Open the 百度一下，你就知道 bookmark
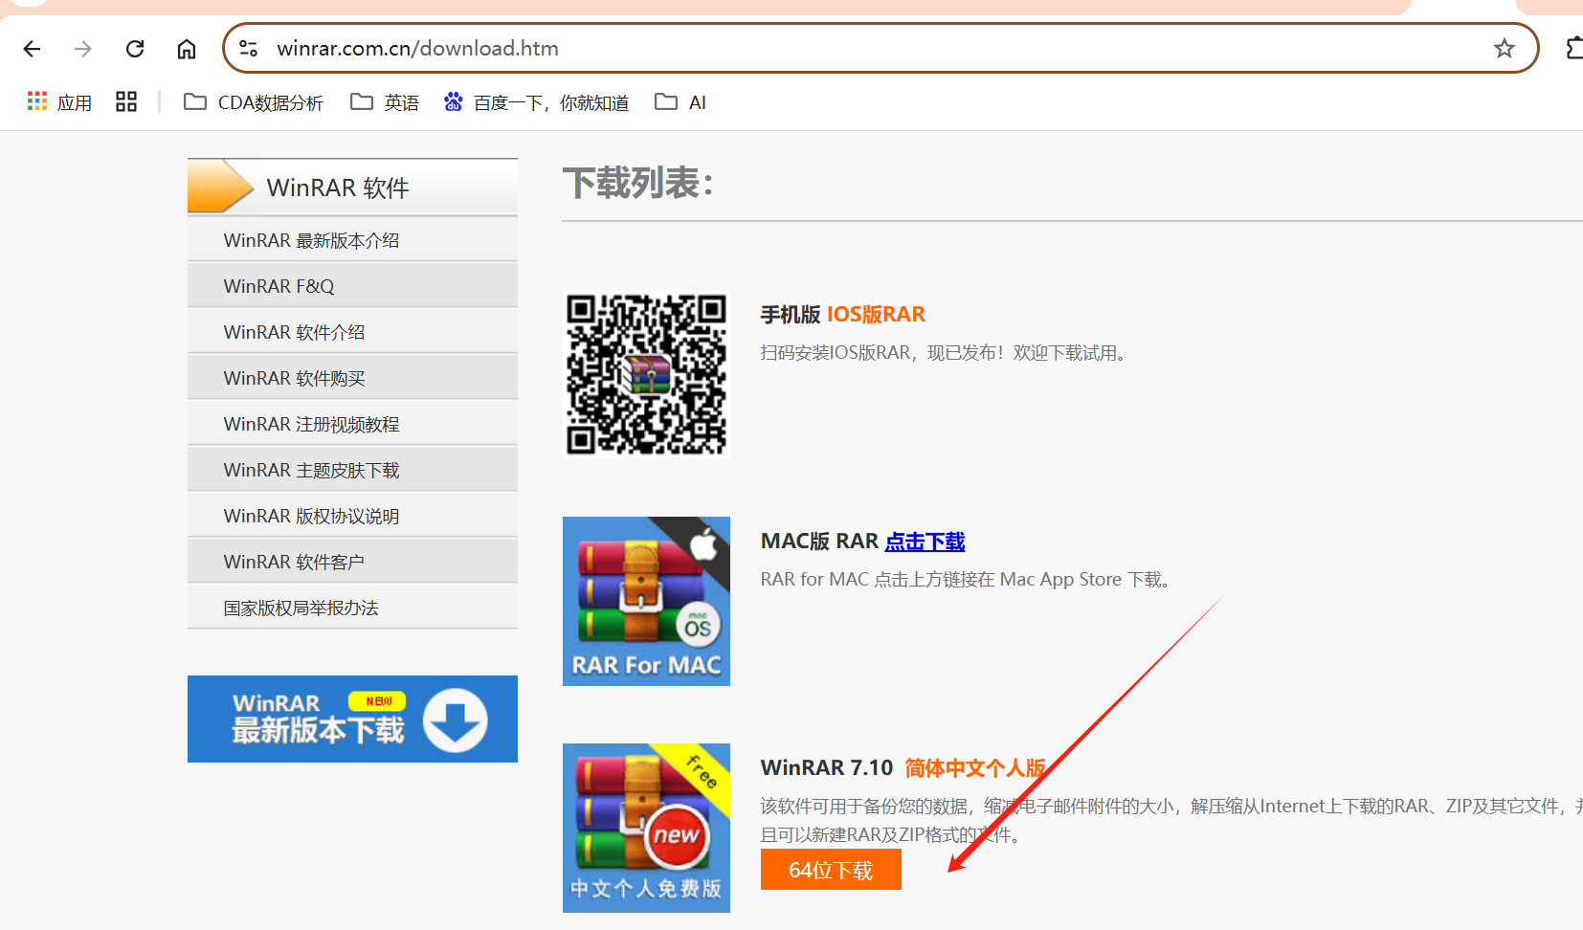This screenshot has height=930, width=1583. click(x=536, y=102)
